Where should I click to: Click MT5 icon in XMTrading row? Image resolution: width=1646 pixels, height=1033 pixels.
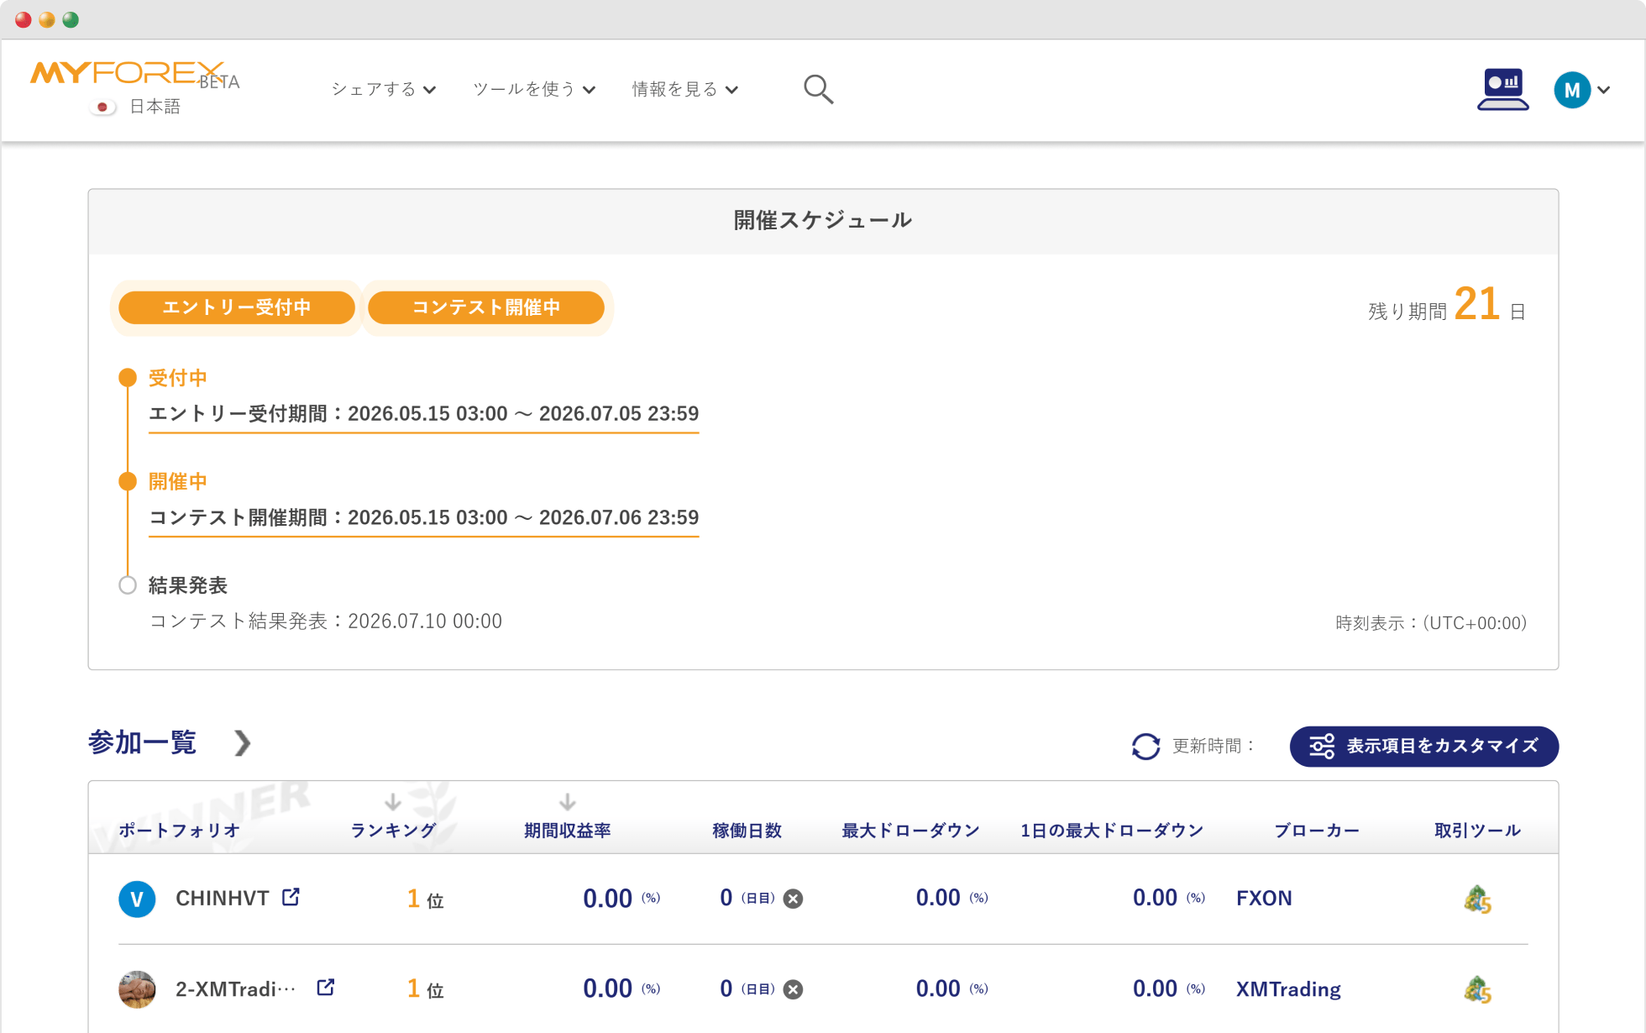tap(1478, 990)
